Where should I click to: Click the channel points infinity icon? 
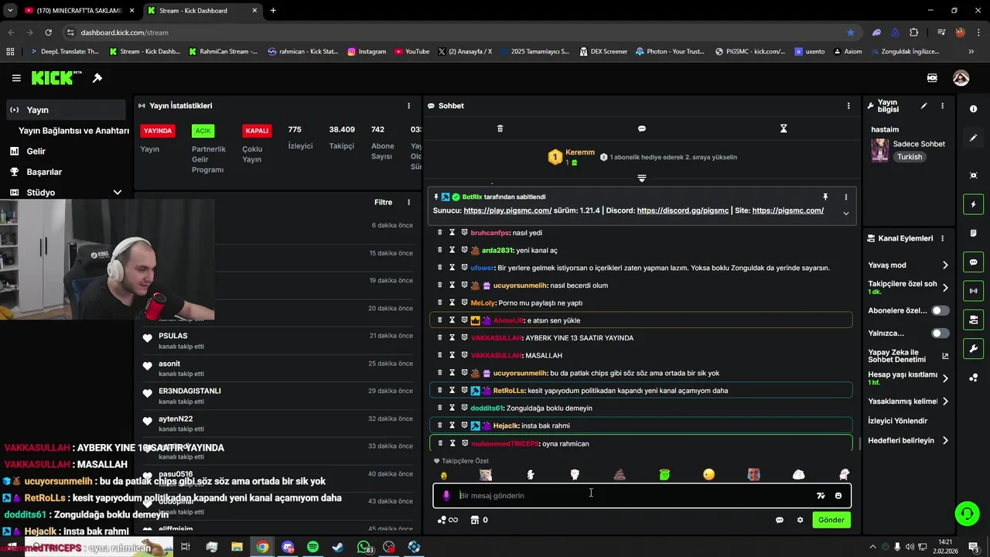448,520
